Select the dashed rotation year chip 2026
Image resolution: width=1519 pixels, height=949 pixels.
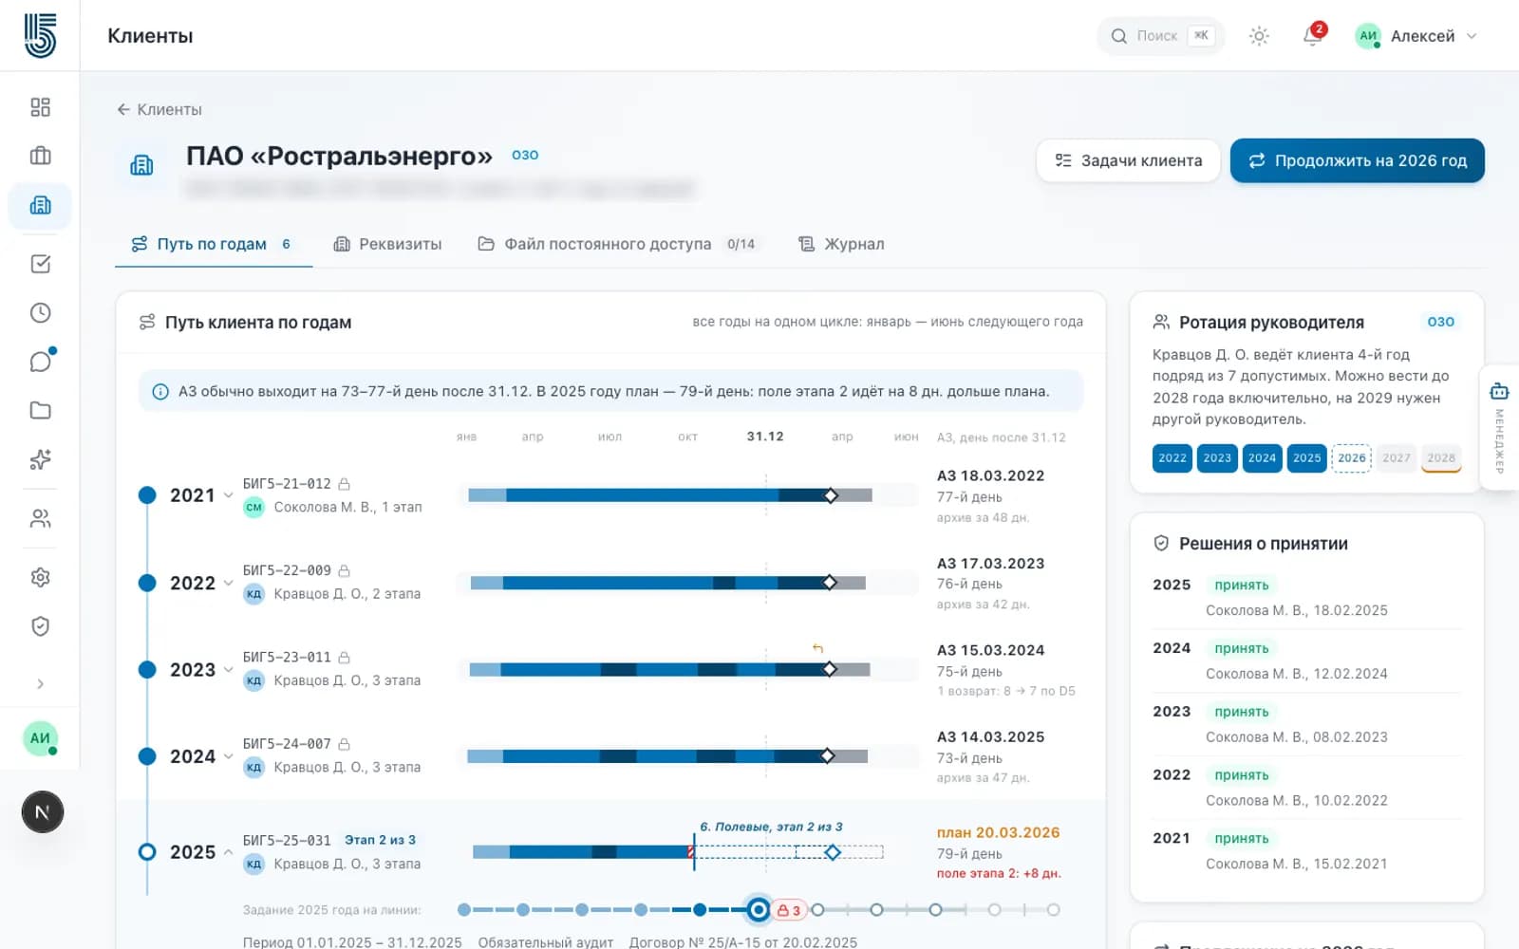coord(1352,457)
